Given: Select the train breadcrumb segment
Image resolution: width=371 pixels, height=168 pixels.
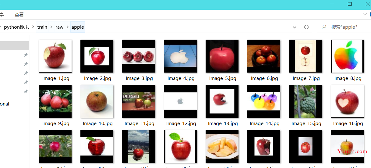Looking at the screenshot, I should click(x=42, y=27).
